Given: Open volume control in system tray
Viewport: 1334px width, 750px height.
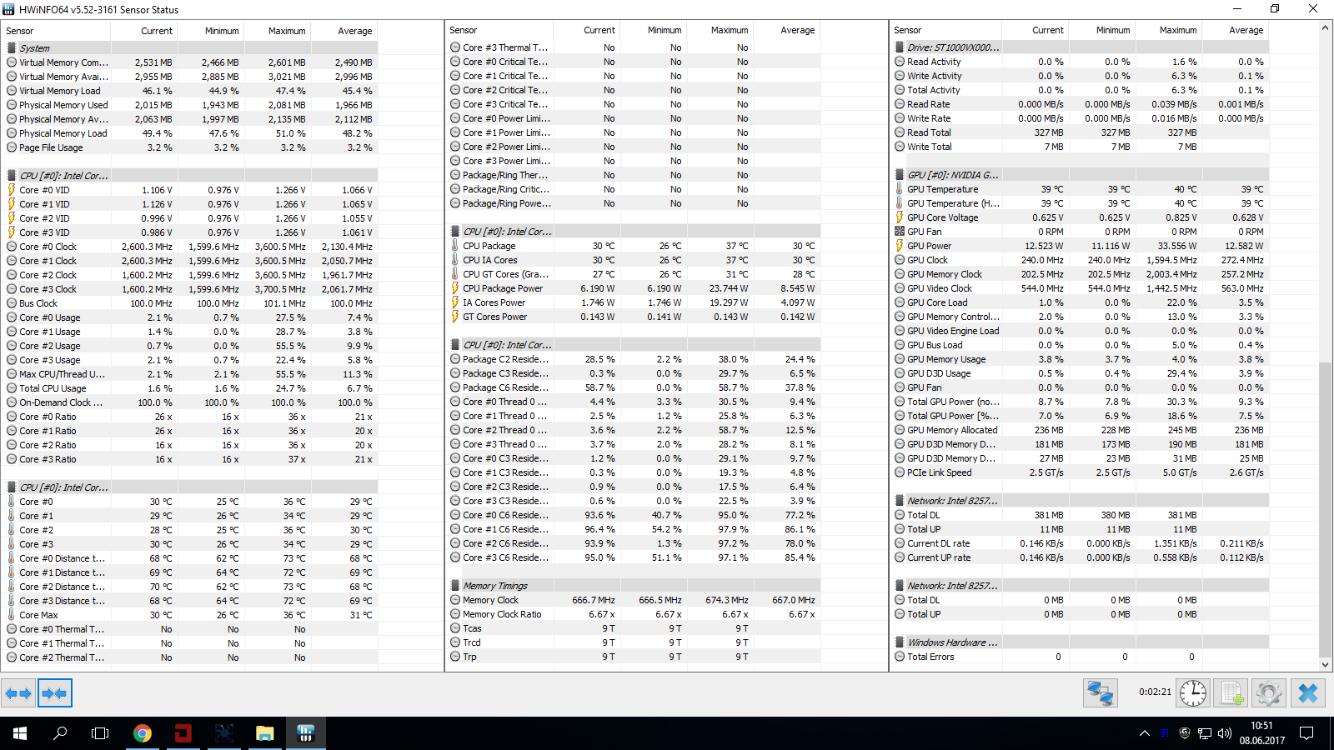Looking at the screenshot, I should pos(1224,733).
